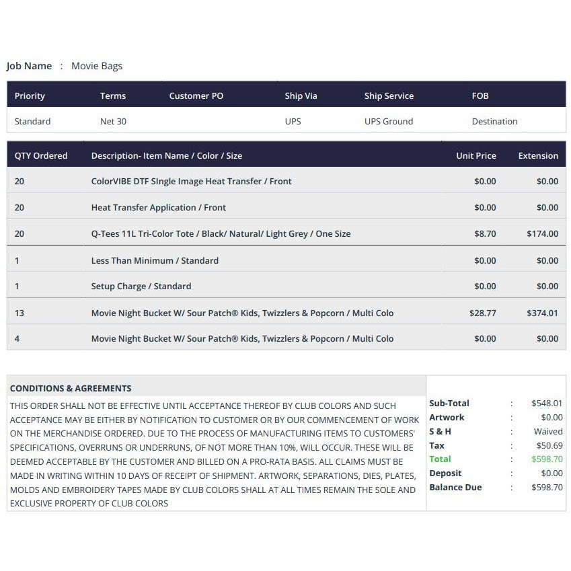Click the green Total amount $598.70
This screenshot has height=571, width=571.
[x=547, y=459]
